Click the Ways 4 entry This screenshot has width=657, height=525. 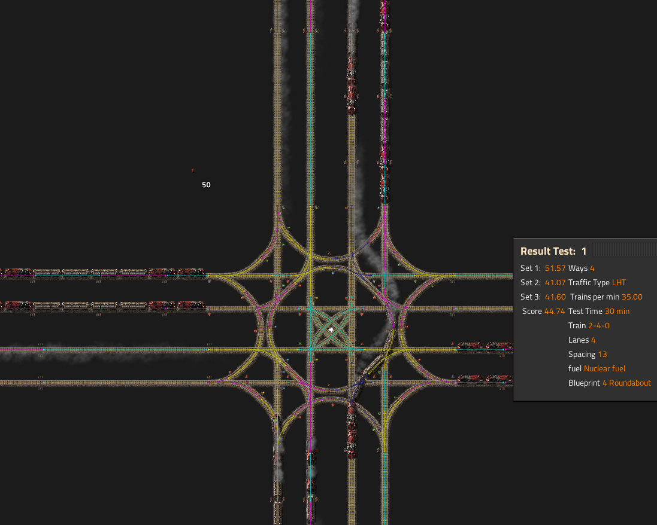pos(581,268)
